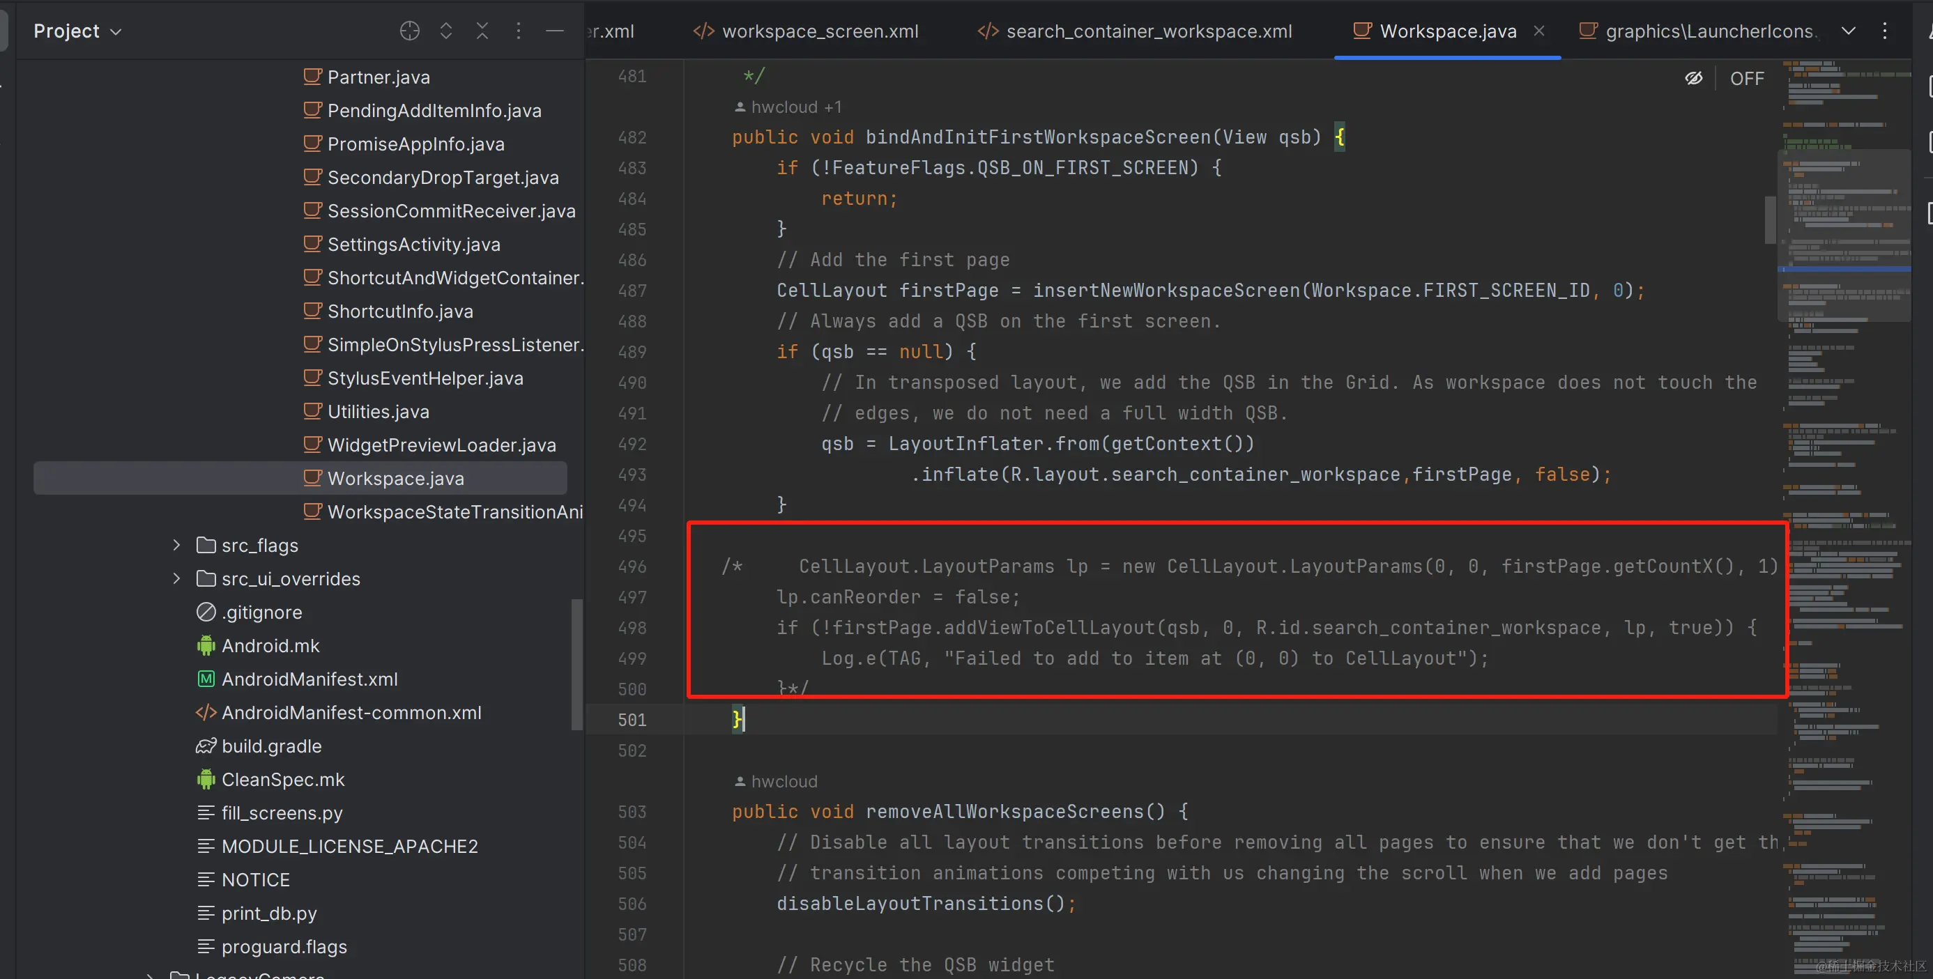Open print_db.py file
The image size is (1933, 979).
(257, 913)
